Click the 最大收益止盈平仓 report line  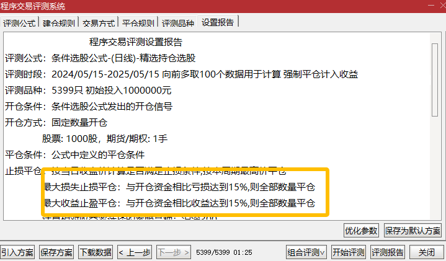click(180, 203)
